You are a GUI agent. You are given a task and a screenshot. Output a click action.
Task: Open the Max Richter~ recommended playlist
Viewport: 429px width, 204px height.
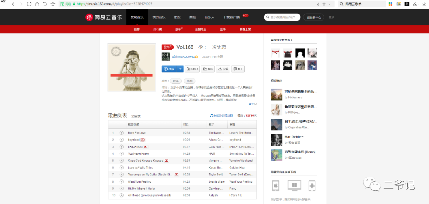click(x=294, y=137)
